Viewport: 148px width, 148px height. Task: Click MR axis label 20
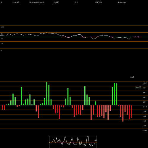(144, 102)
